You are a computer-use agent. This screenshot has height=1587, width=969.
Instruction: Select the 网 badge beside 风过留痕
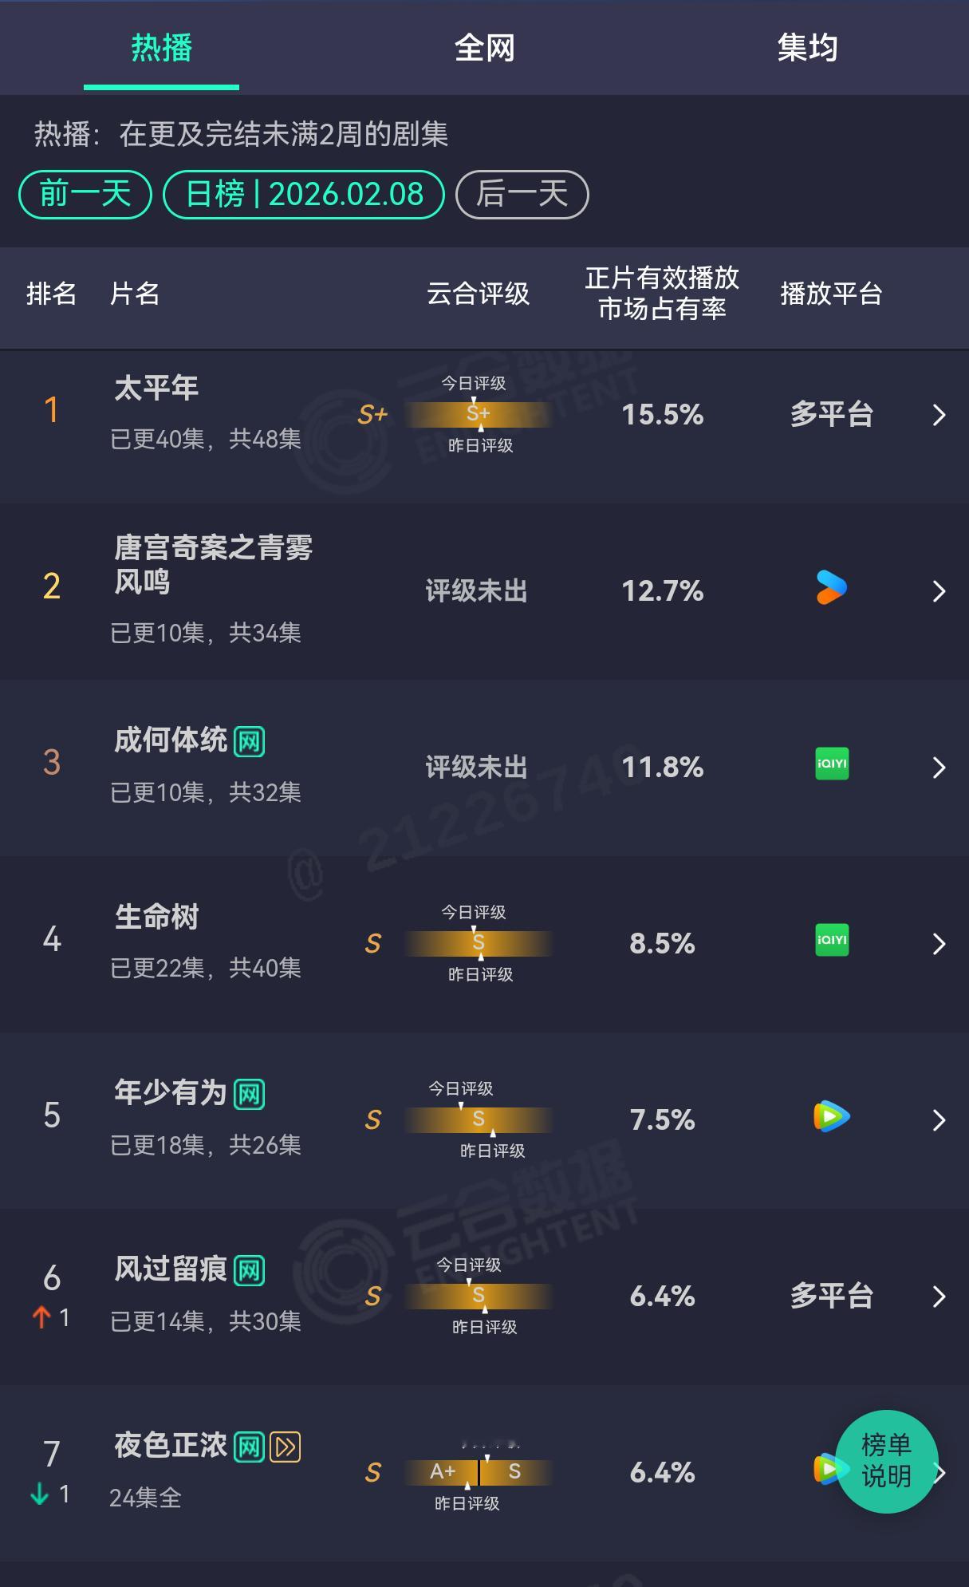249,1268
